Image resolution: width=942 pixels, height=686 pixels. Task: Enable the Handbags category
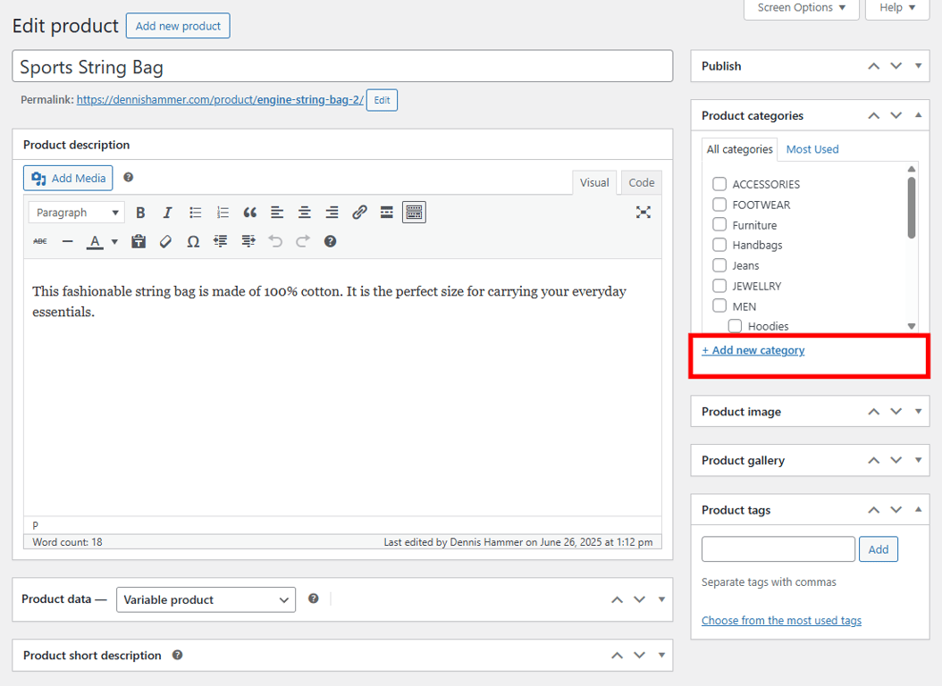tap(719, 245)
